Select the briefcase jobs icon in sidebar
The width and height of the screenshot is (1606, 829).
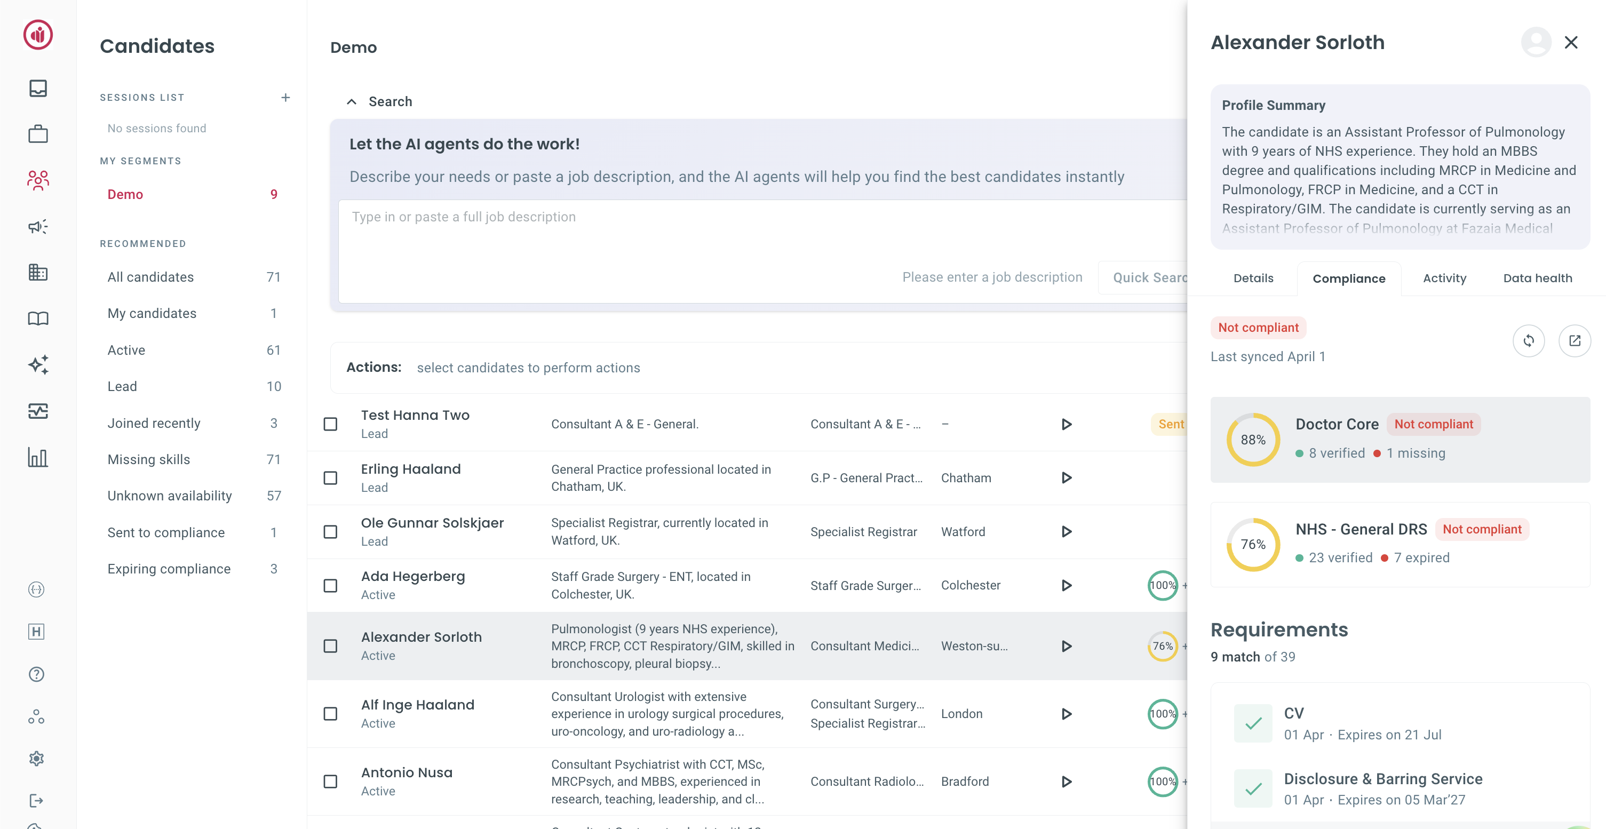pos(38,133)
